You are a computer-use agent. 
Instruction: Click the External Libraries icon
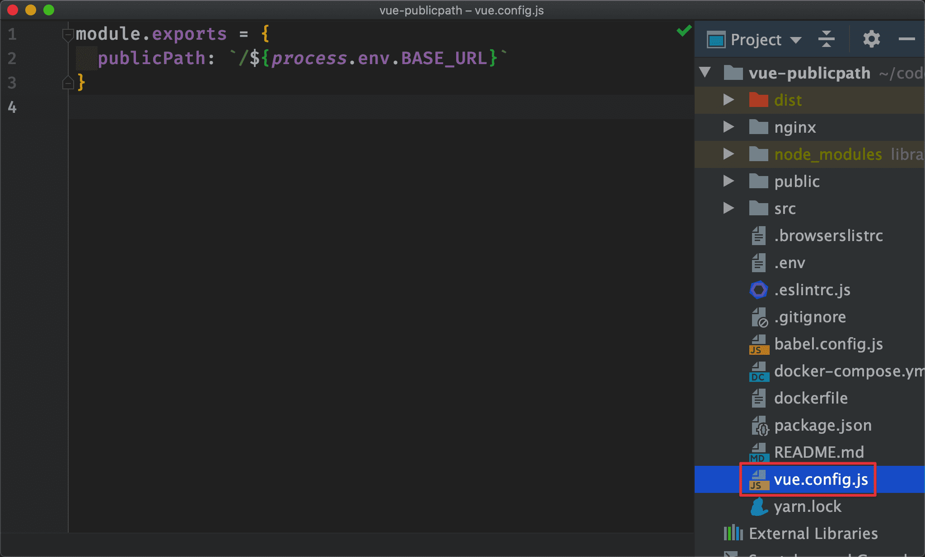(x=733, y=533)
